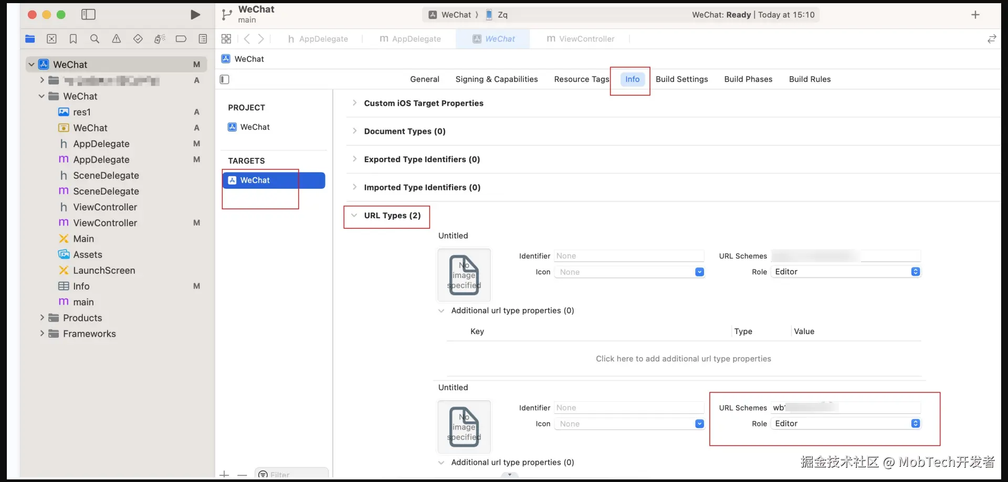The width and height of the screenshot is (1008, 482).
Task: Open the Find navigator magnifier
Action: click(94, 39)
